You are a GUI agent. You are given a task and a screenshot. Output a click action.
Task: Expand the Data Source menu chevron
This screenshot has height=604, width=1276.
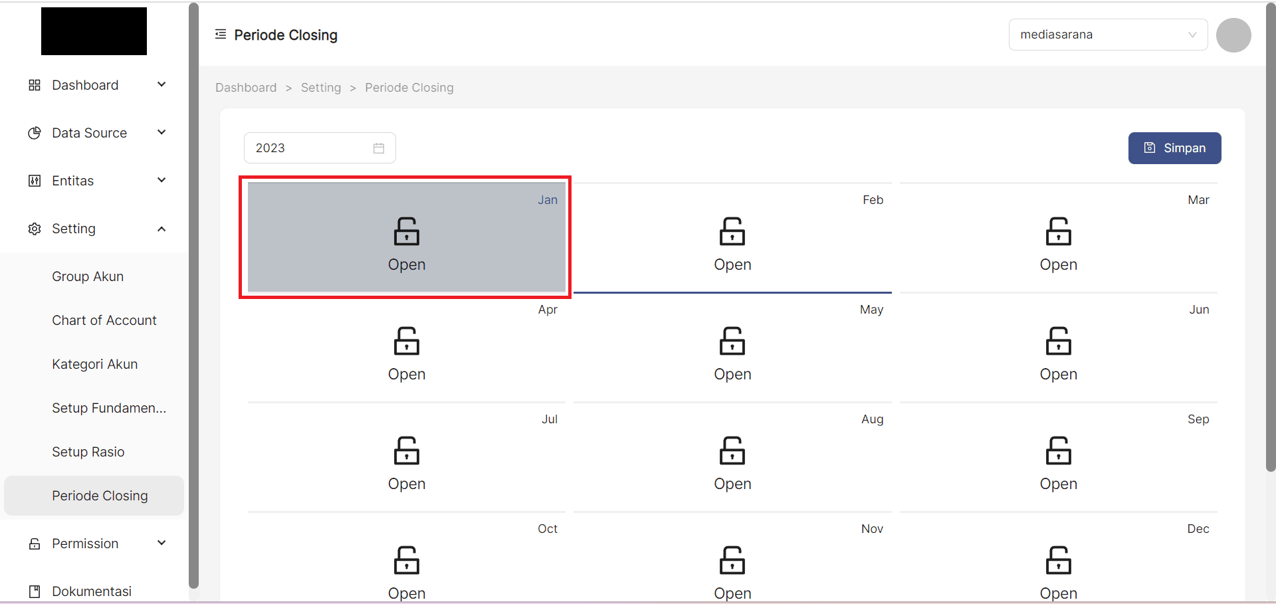(x=161, y=133)
